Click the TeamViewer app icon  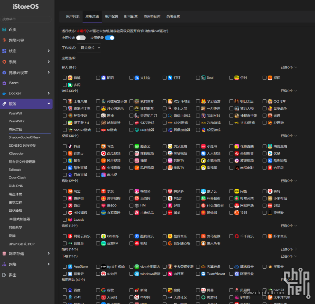point(203,274)
